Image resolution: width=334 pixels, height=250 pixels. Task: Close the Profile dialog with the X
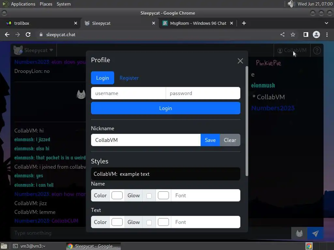pyautogui.click(x=240, y=61)
